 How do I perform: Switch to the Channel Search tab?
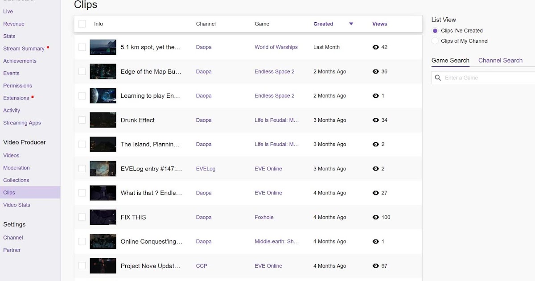[501, 60]
